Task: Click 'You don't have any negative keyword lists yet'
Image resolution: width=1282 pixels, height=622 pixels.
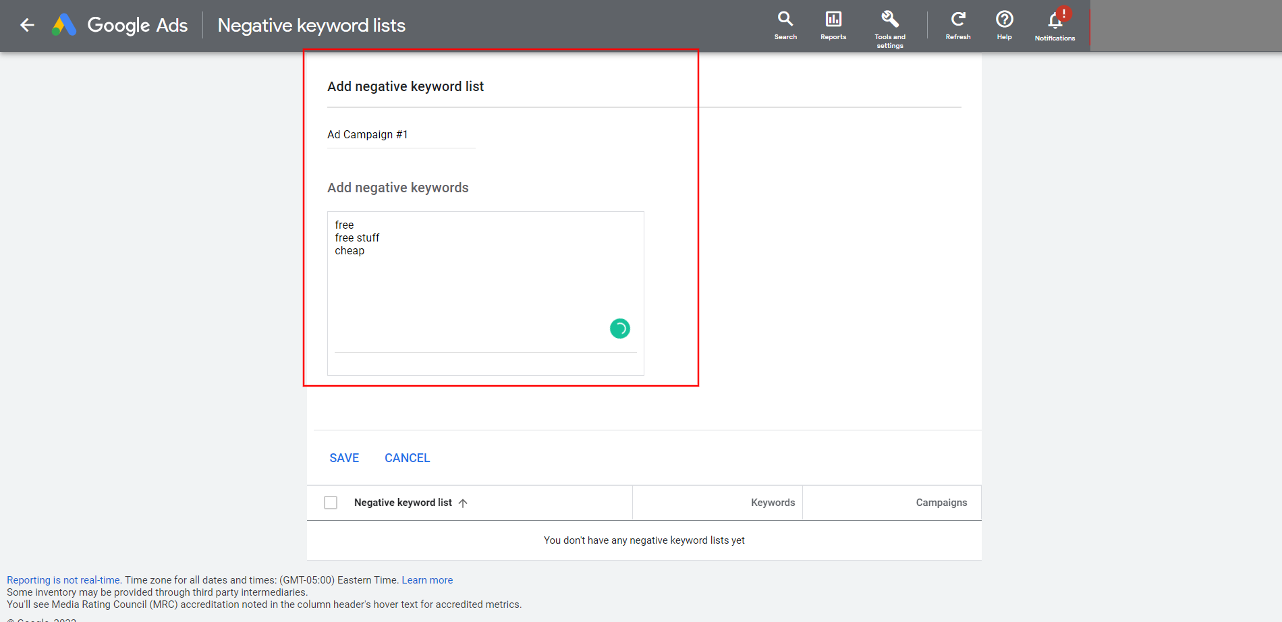Action: pyautogui.click(x=644, y=540)
